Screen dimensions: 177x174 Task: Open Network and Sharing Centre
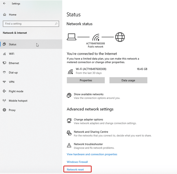coord(91,132)
